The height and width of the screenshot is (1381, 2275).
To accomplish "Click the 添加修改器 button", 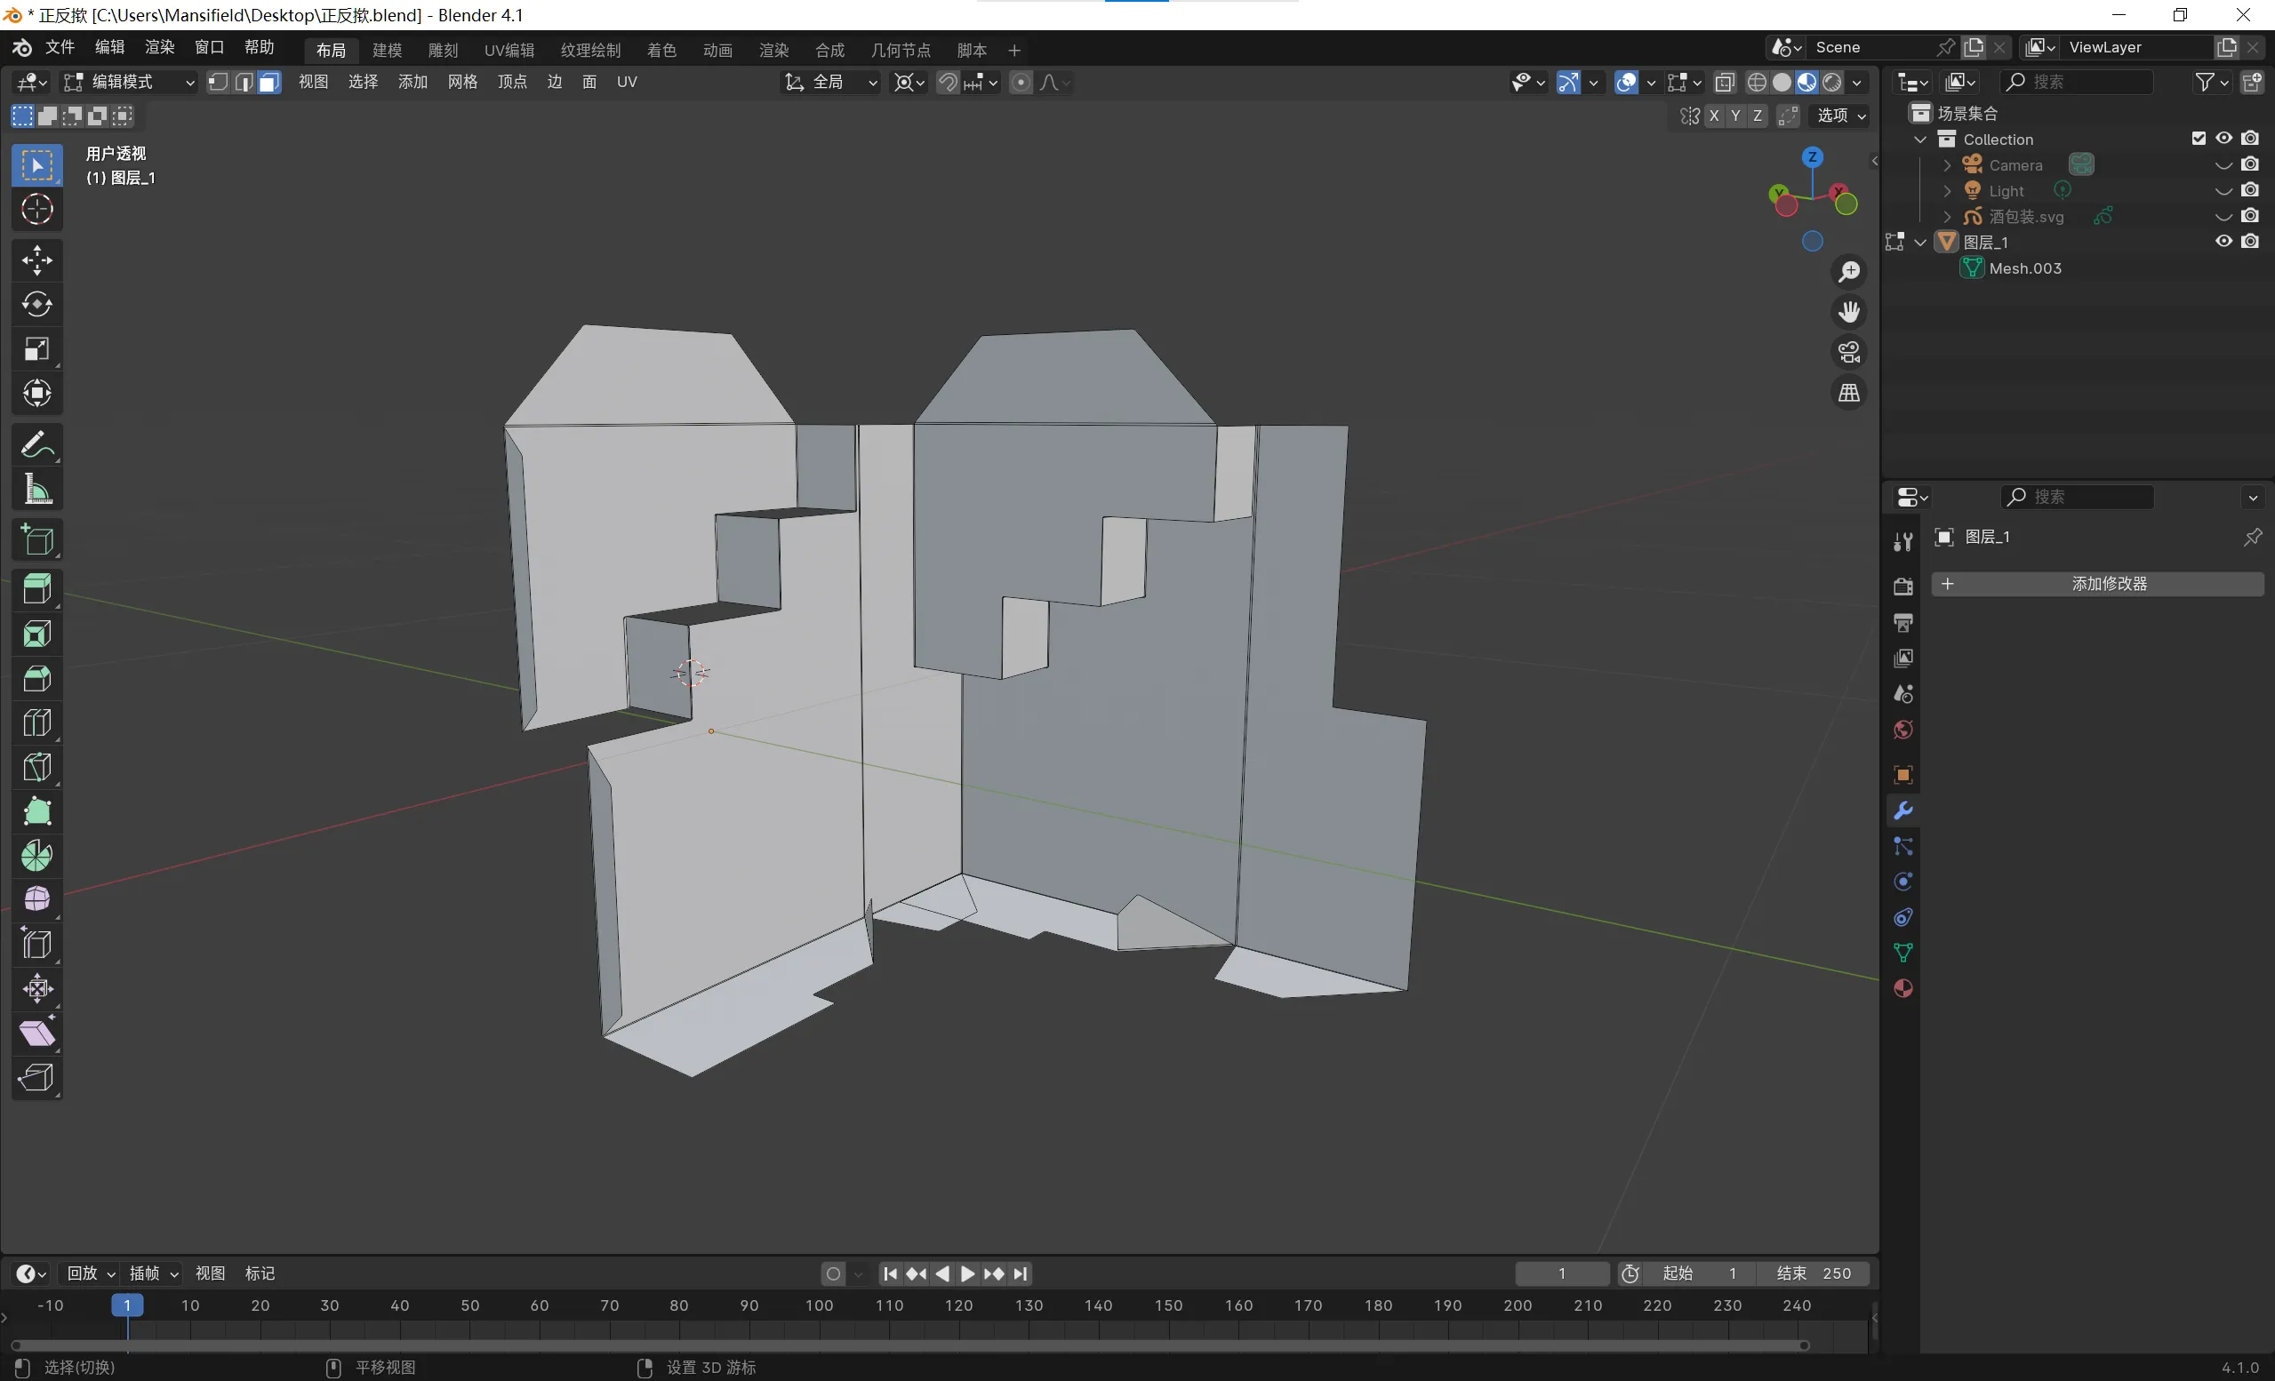I will (2097, 584).
